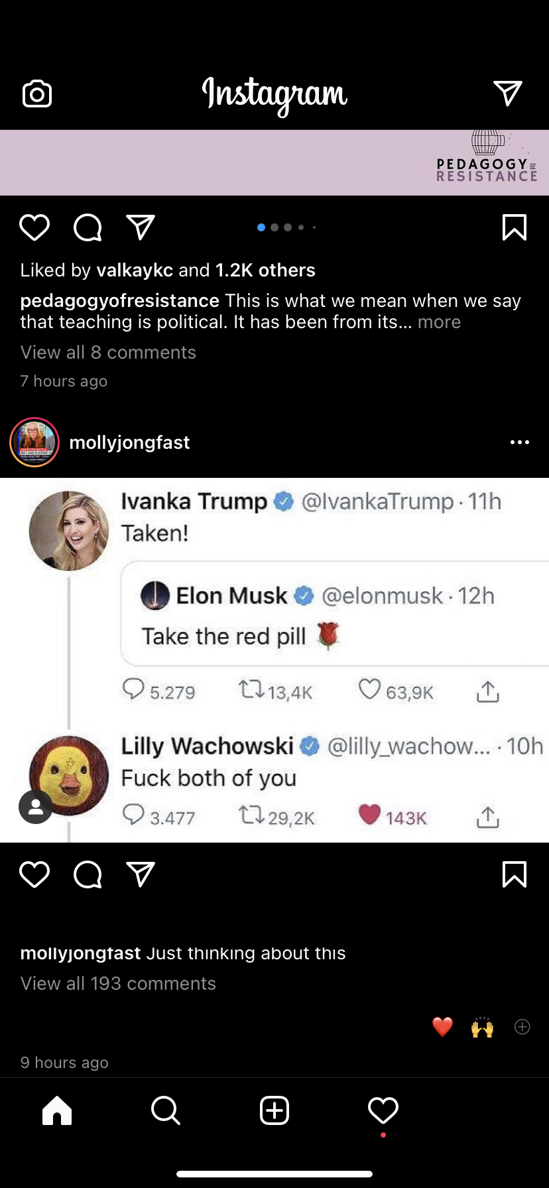Image resolution: width=549 pixels, height=1188 pixels.
Task: Comment on the pedagogyofresistance post
Action: pos(88,227)
